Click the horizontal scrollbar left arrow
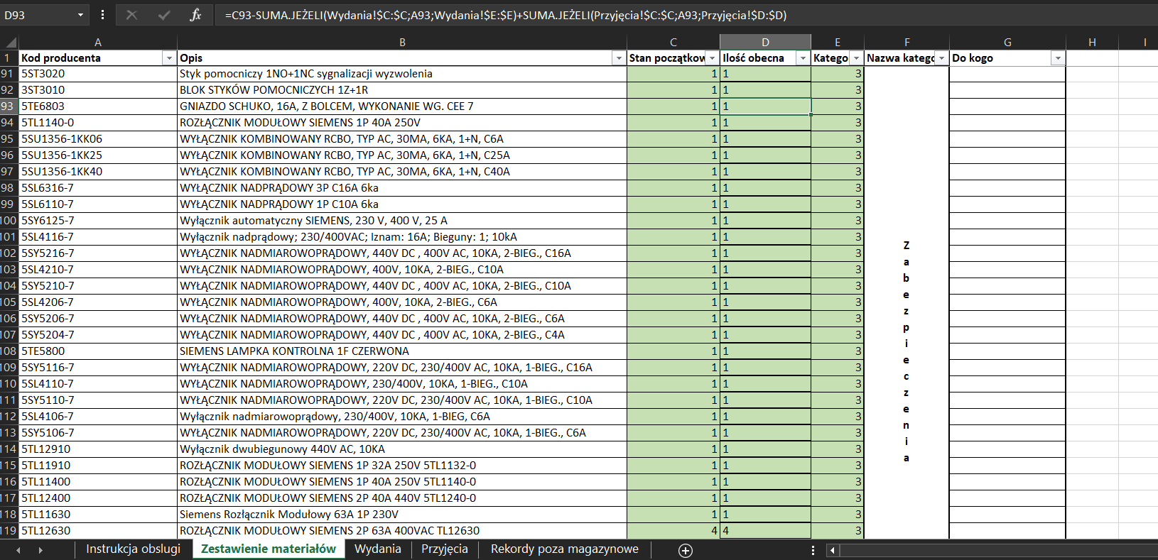Viewport: 1158px width, 560px height. 833,550
